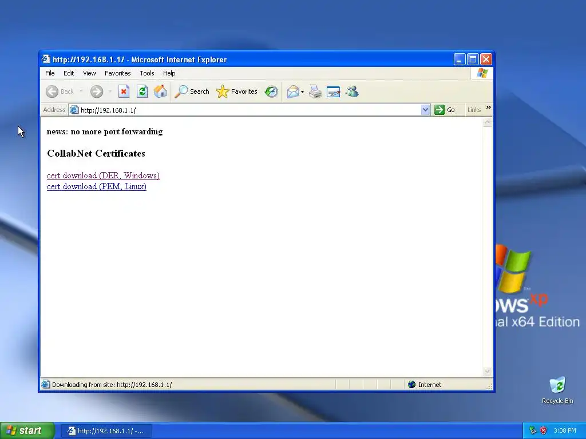Click the Go button
The image size is (586, 439).
[445, 110]
